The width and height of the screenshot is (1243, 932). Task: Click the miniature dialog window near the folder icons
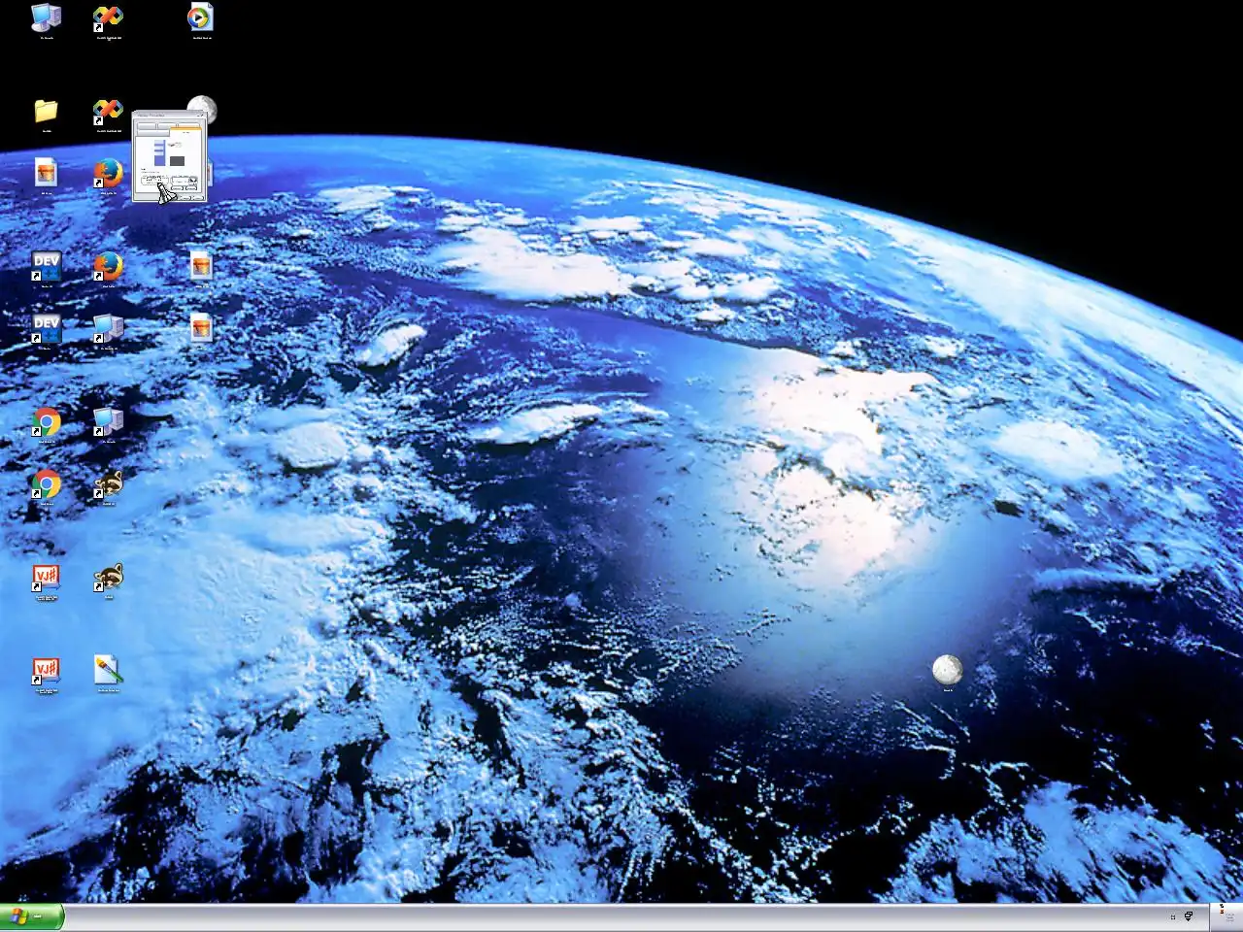[x=170, y=156]
